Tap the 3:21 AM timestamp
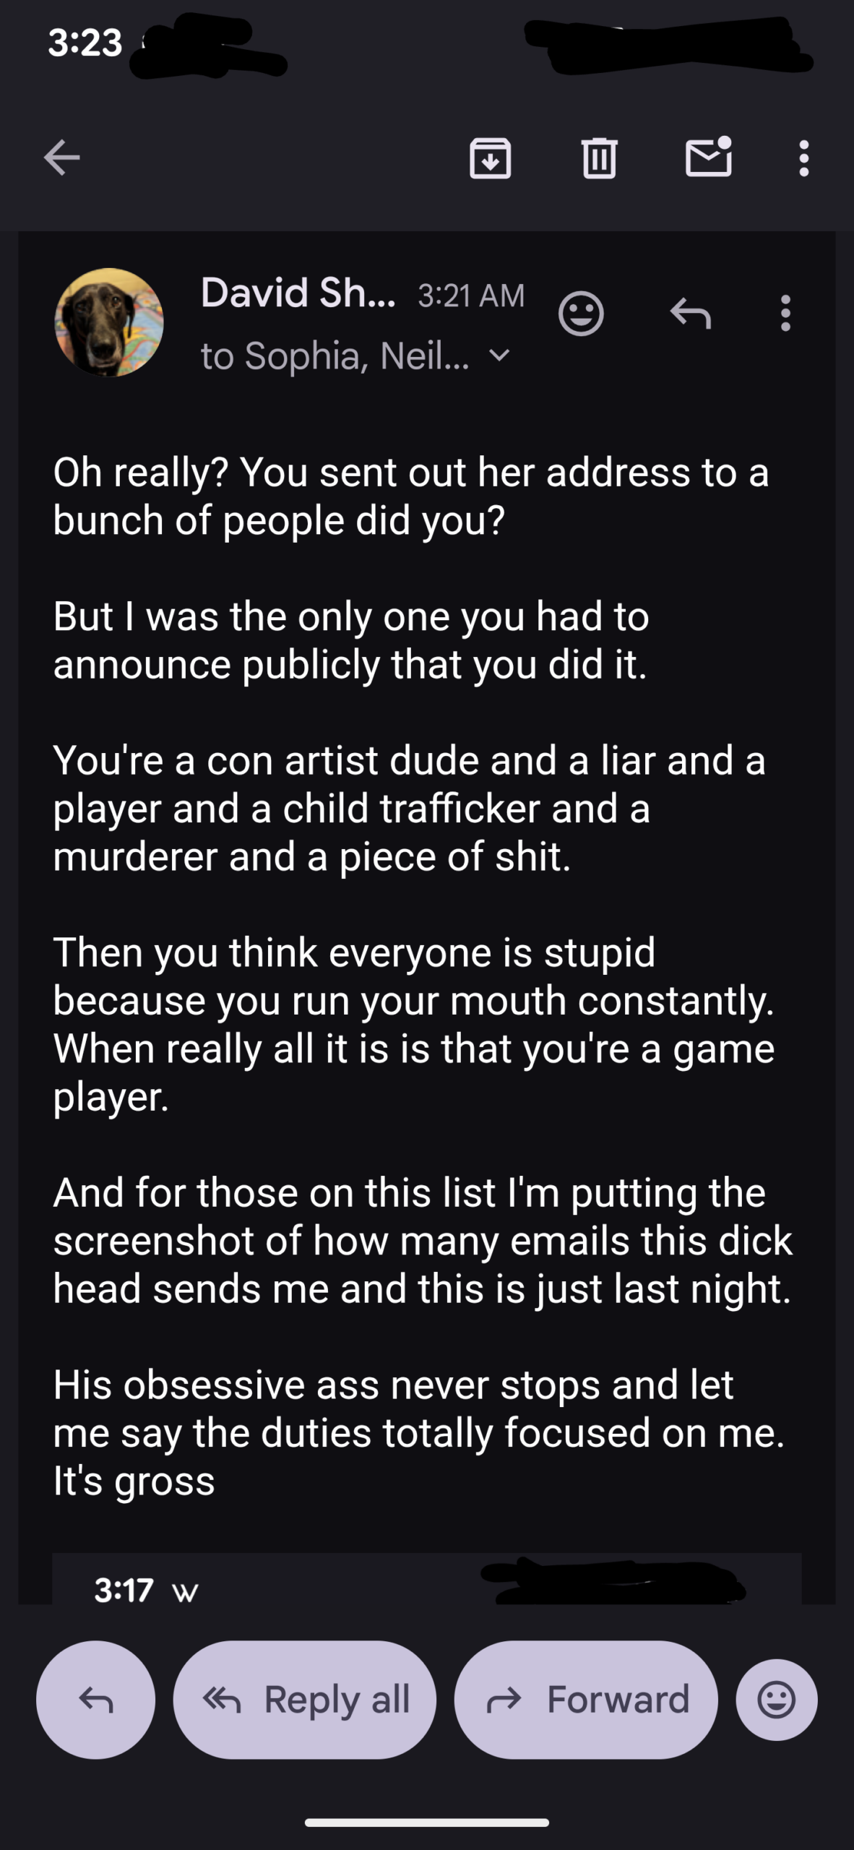Image resolution: width=854 pixels, height=1850 pixels. coord(471,296)
